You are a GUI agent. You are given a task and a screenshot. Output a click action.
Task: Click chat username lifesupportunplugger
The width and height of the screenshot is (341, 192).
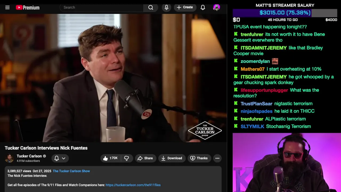pyautogui.click(x=264, y=90)
